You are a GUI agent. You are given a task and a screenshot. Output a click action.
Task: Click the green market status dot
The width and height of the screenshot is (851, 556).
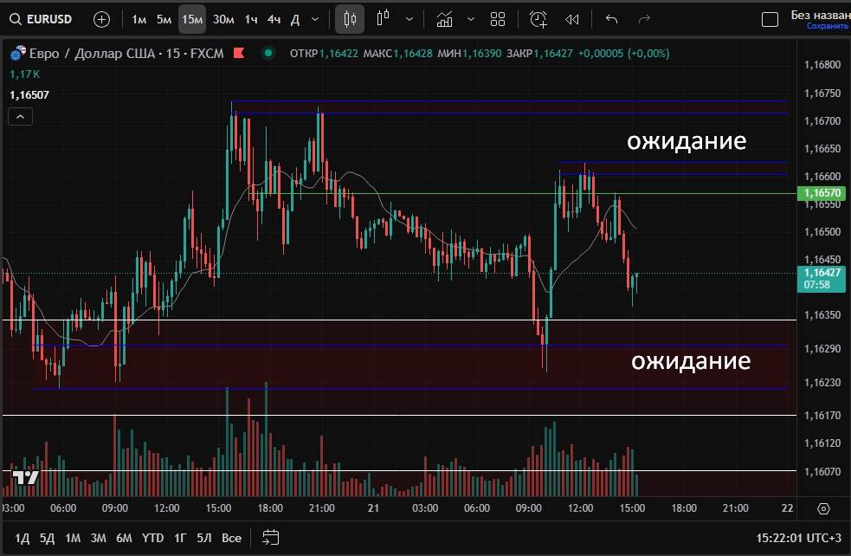click(269, 54)
